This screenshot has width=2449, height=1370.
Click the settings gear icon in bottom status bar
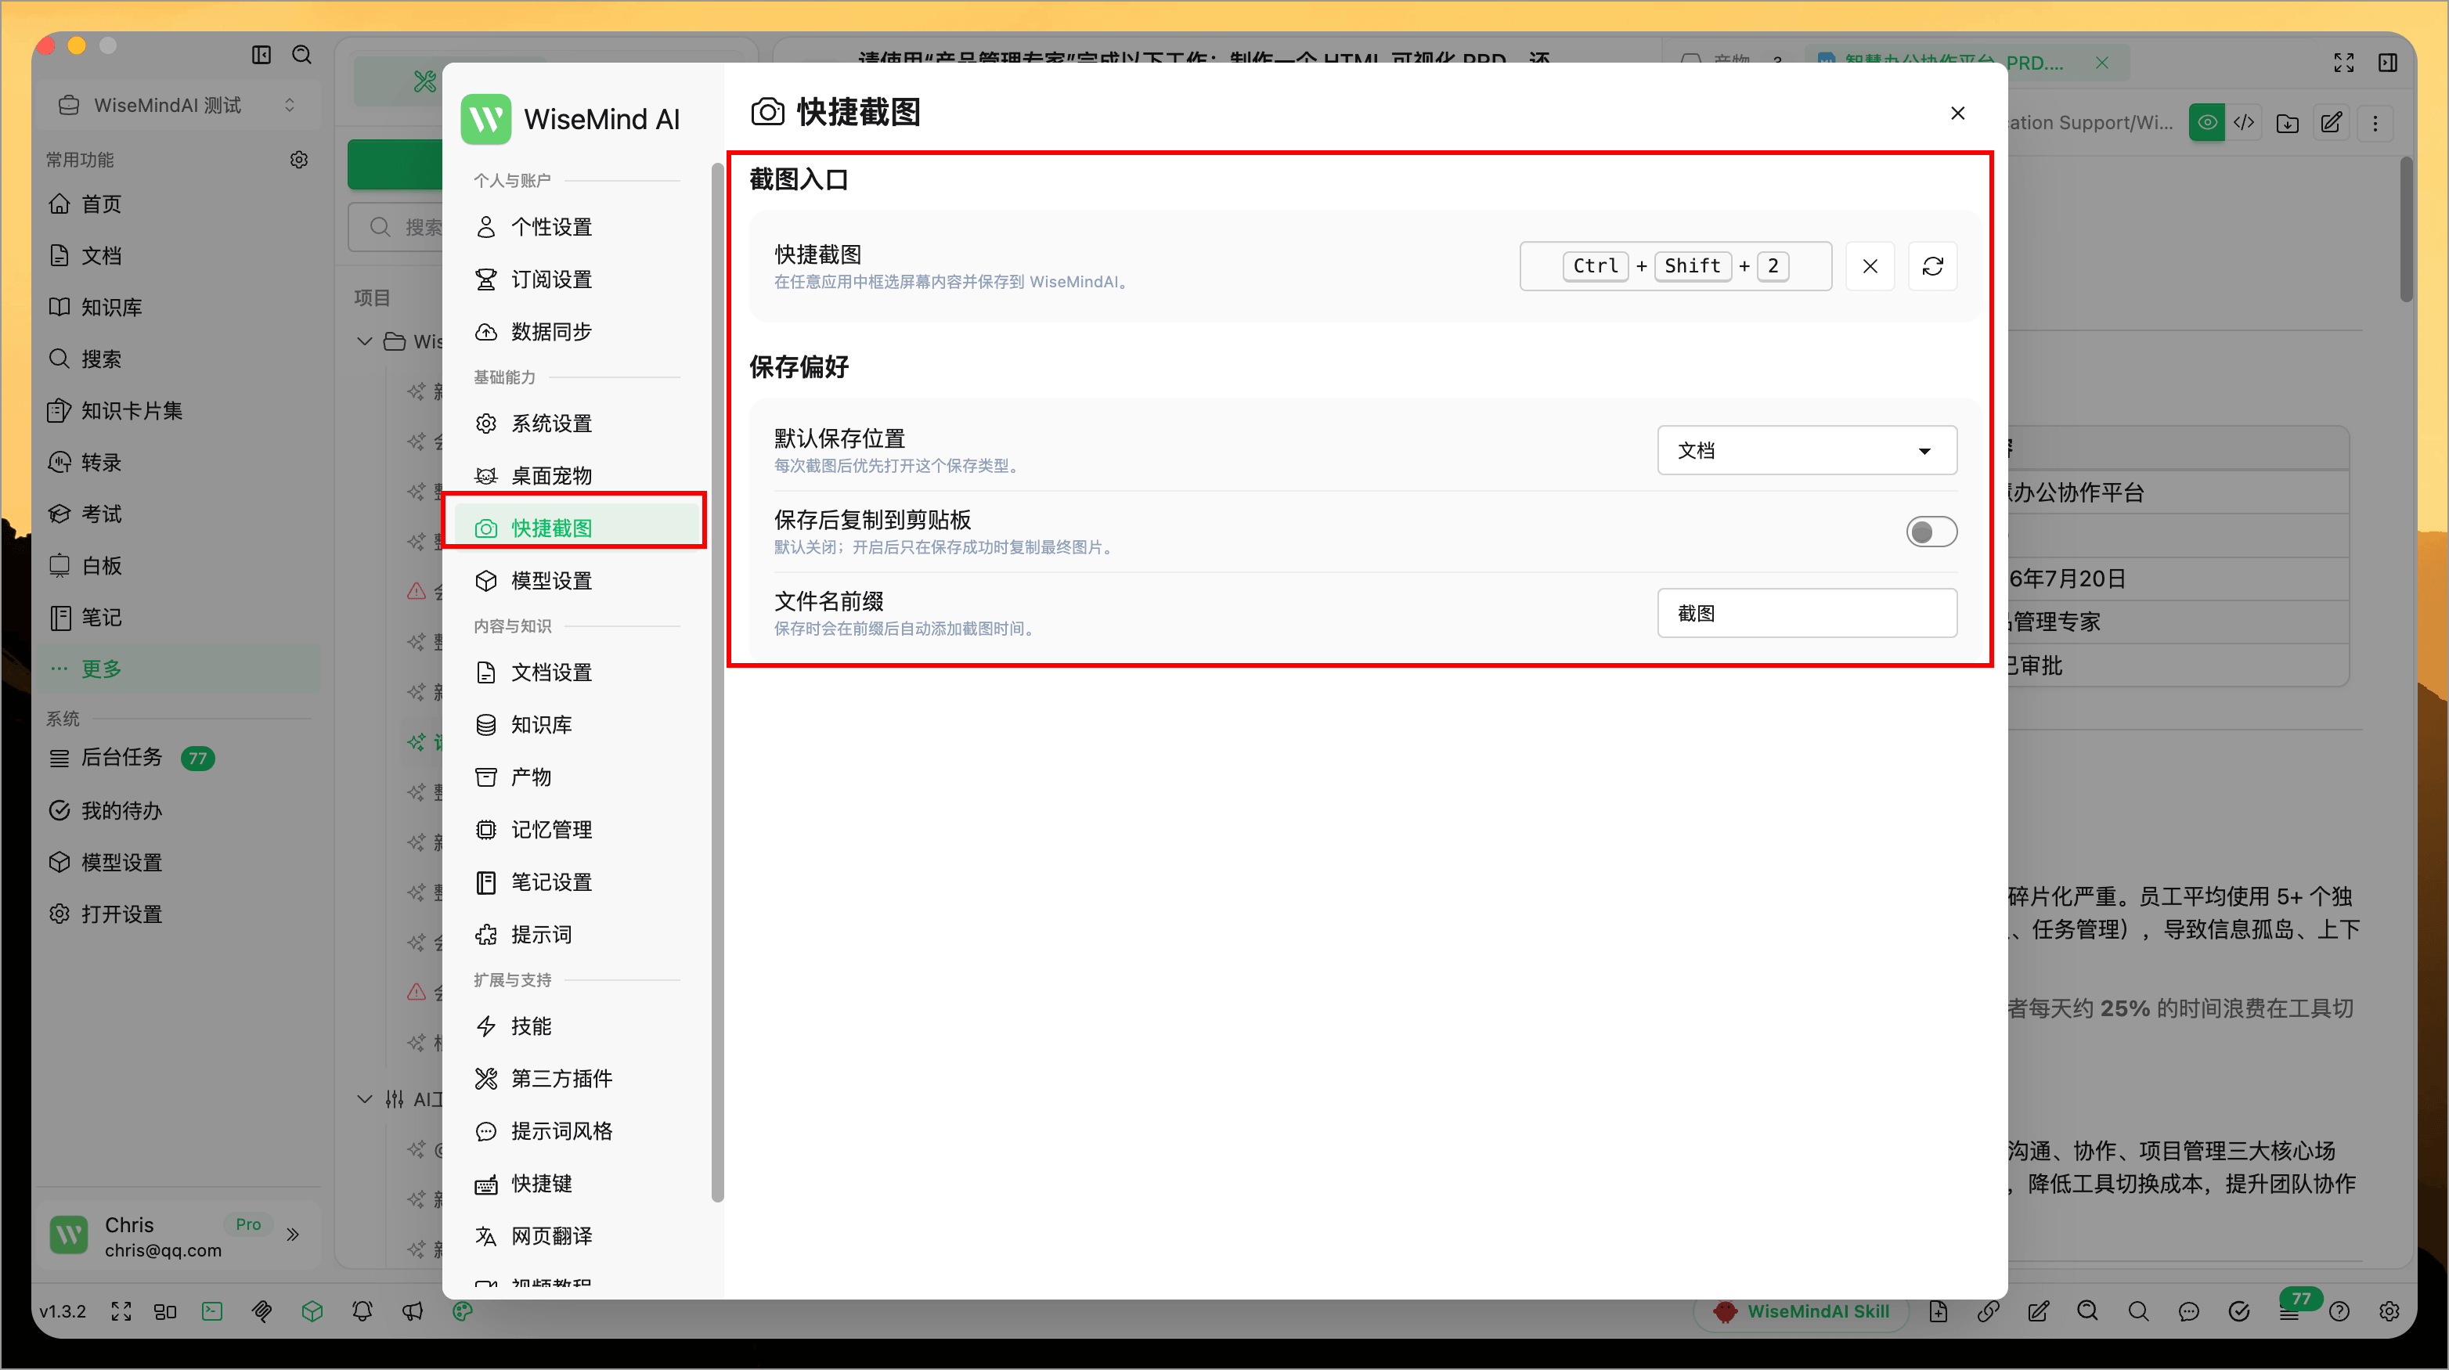[x=2389, y=1312]
